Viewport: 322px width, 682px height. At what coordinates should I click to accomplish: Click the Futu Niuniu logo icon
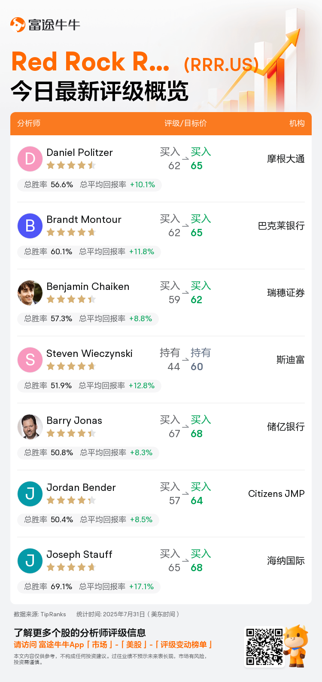coord(18,24)
